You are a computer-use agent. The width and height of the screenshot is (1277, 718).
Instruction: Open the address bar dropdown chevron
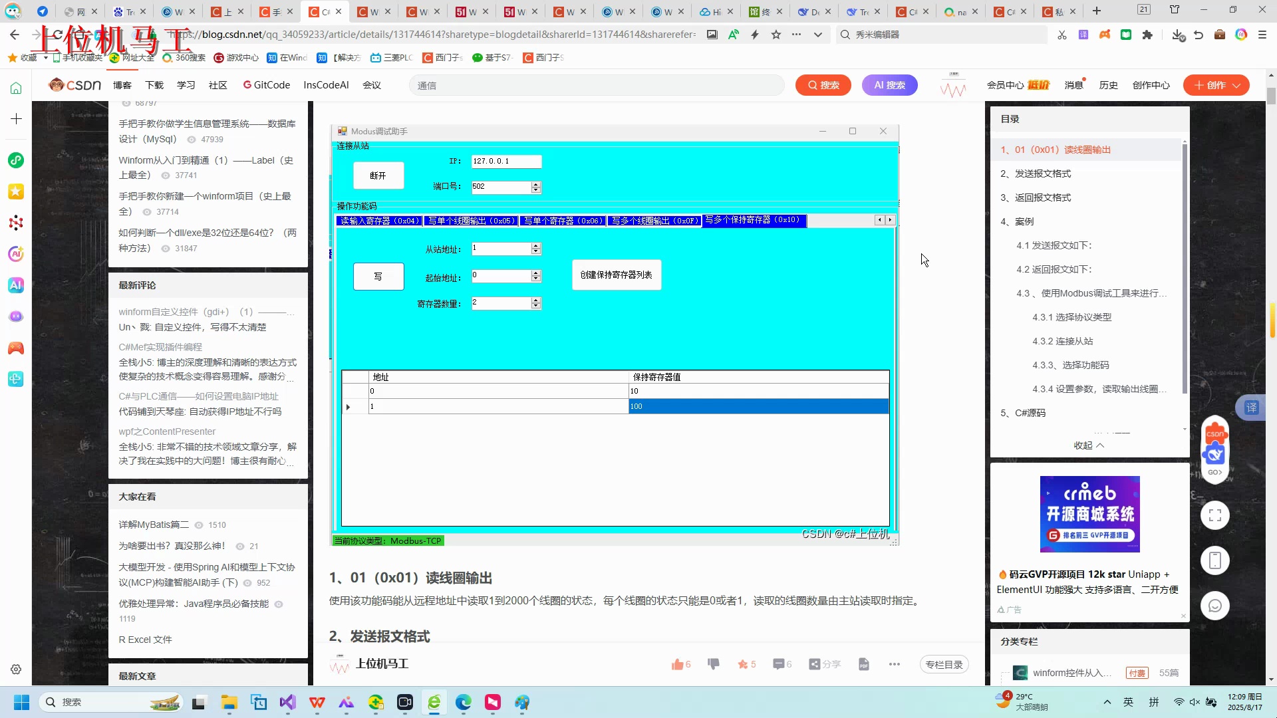click(x=817, y=35)
